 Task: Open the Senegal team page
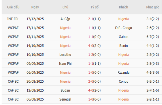(x=65, y=100)
